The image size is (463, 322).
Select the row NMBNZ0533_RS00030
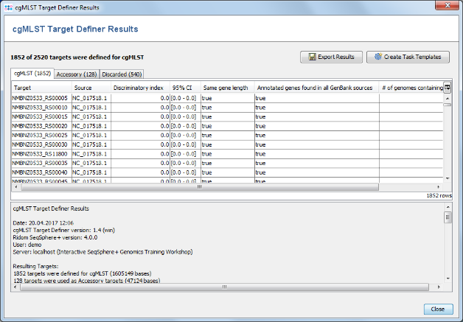[227, 144]
